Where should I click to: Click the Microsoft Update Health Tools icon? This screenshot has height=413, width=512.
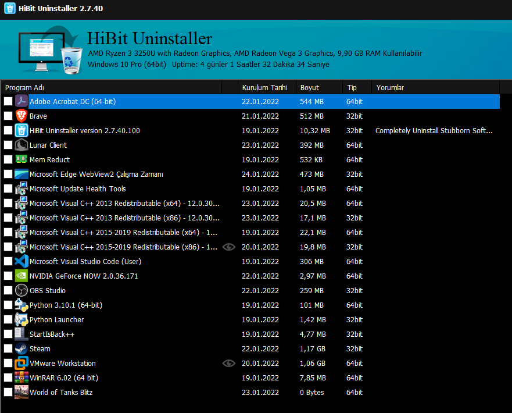tap(22, 188)
